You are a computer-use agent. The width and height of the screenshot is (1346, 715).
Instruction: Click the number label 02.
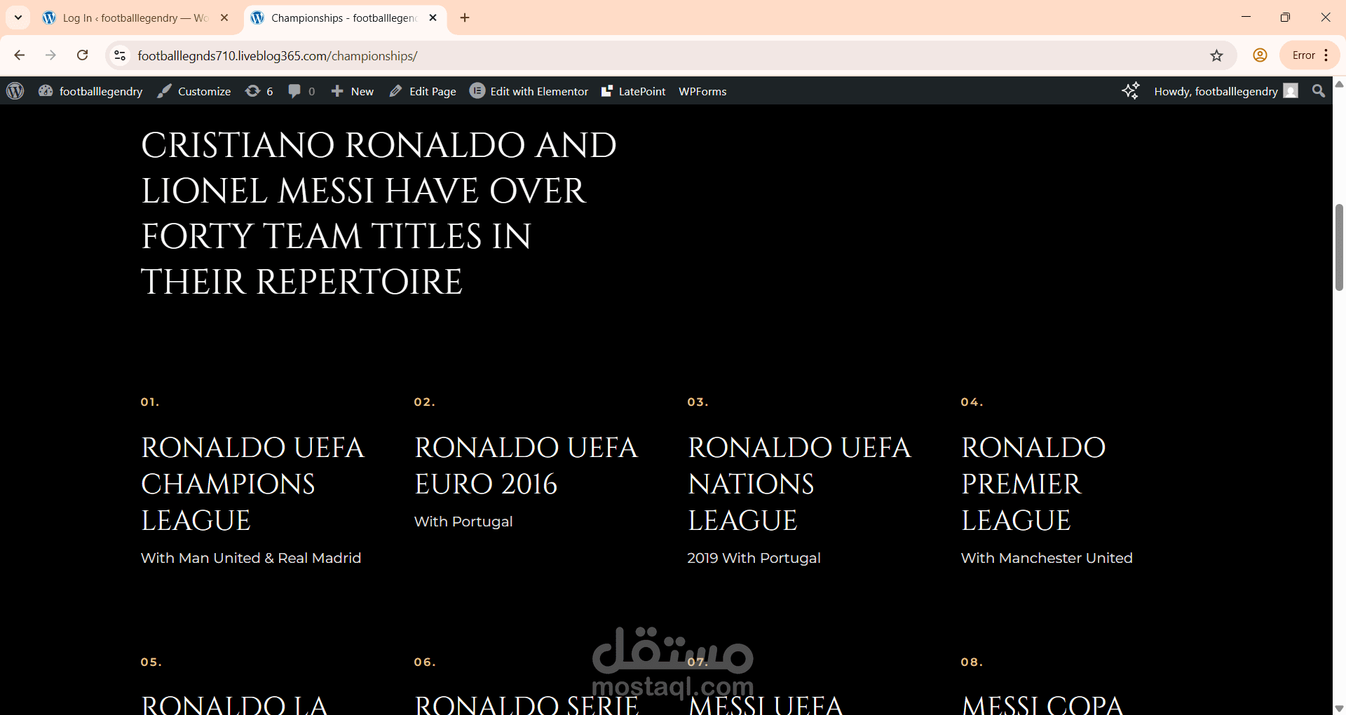coord(425,402)
